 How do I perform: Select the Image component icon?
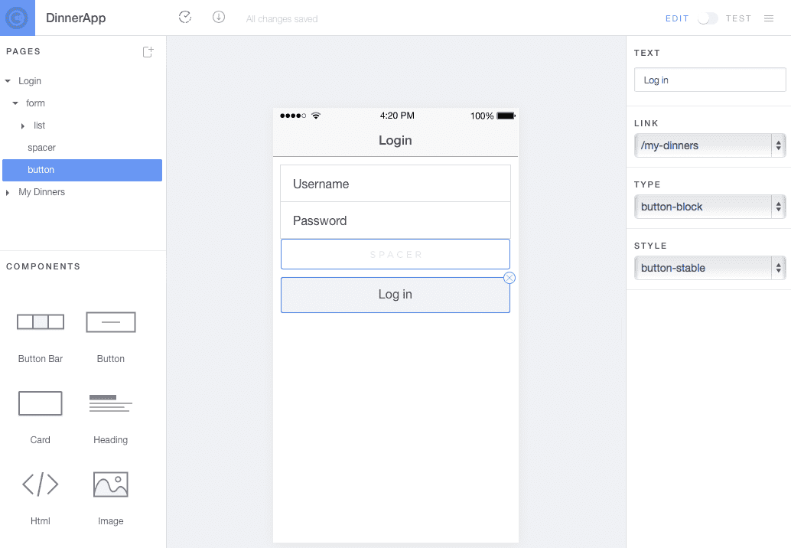click(x=110, y=484)
